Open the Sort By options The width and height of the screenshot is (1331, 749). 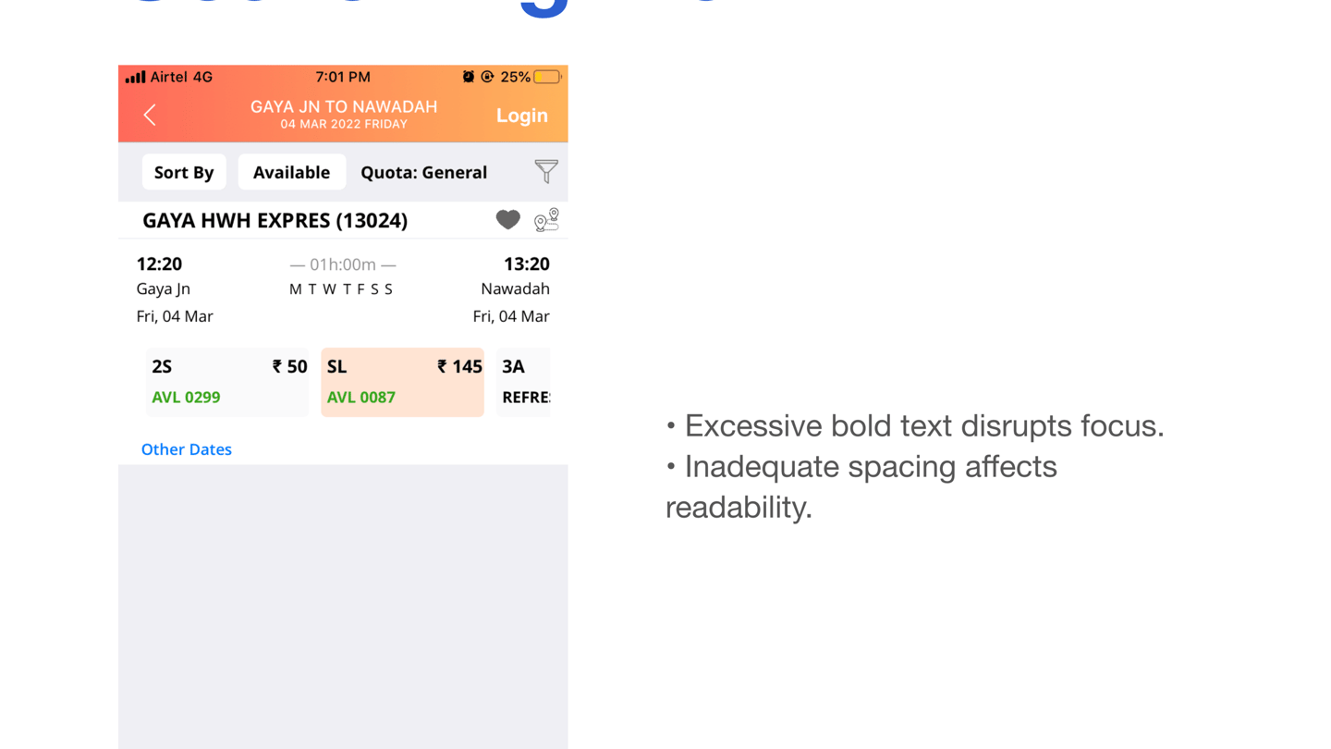(x=184, y=172)
